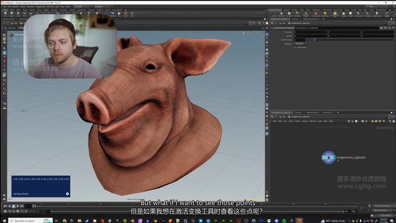396x223 pixels.
Task: Pin the parameter pane
Action: click(x=390, y=23)
